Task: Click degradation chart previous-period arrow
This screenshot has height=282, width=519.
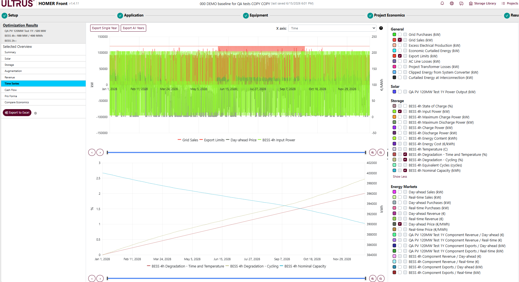Action: (x=92, y=279)
